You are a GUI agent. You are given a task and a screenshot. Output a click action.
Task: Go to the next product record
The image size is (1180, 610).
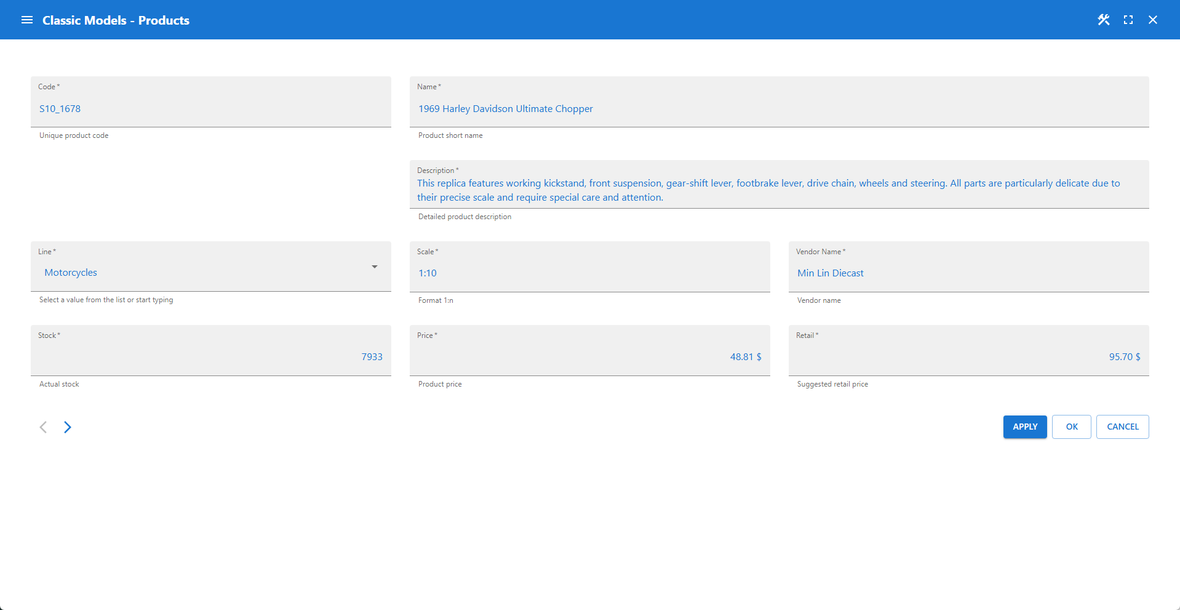click(68, 427)
